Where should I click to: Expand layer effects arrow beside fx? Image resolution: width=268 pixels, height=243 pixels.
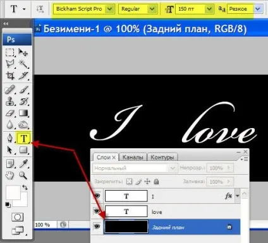[238, 196]
